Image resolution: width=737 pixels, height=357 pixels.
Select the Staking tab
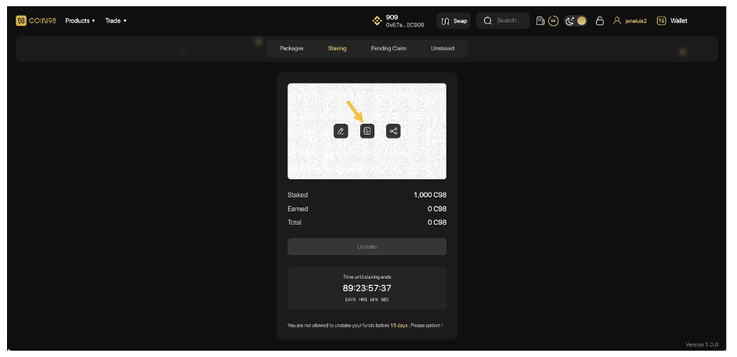tap(337, 49)
